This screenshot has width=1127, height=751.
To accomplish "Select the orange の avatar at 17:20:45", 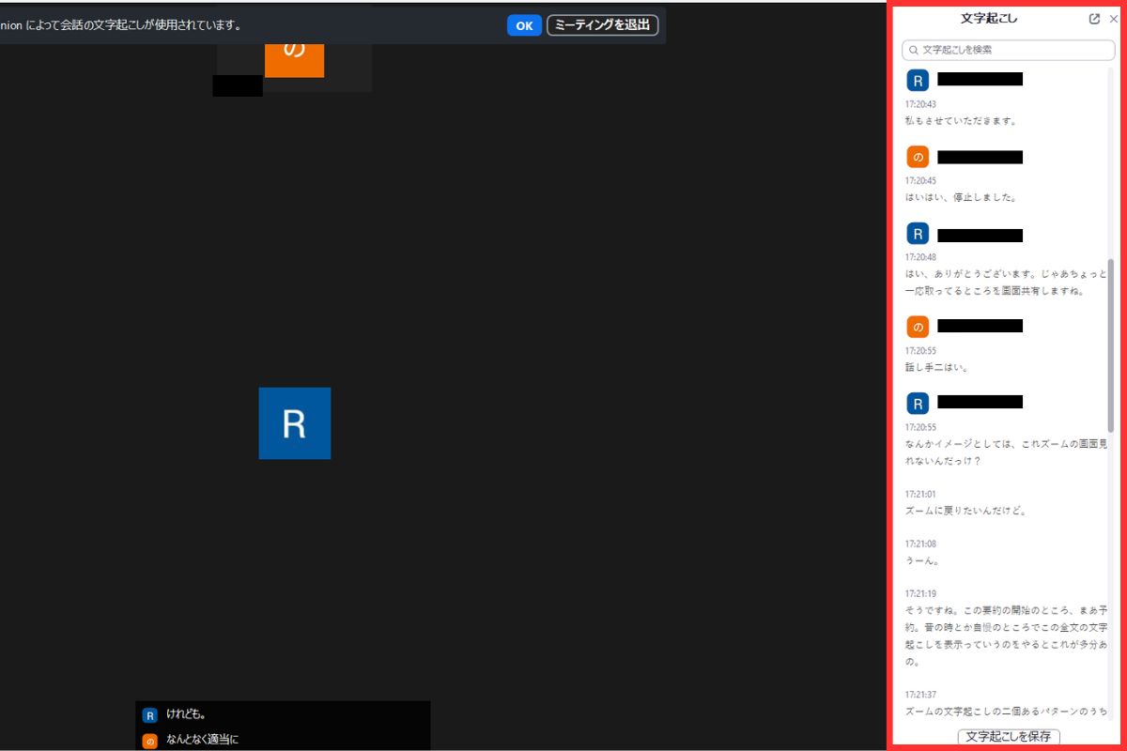I will [918, 157].
